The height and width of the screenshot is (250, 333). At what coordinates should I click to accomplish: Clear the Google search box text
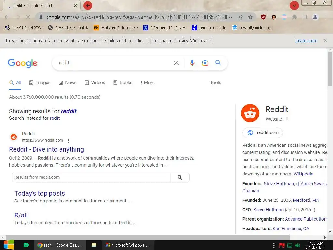176,63
